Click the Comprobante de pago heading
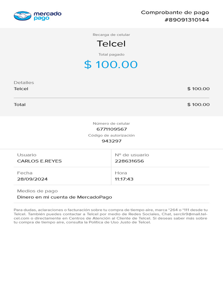This screenshot has width=223, height=297. (x=175, y=12)
